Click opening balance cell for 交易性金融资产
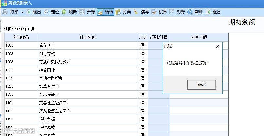Viewport: 264px width, 136px height. 199,103
